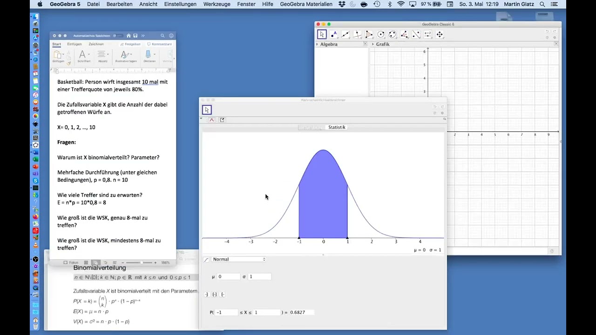Open Spotlight search in macOS menu bar
Image resolution: width=596 pixels, height=335 pixels.
542,4
